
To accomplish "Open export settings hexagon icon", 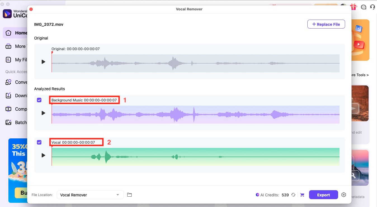I will [x=344, y=195].
